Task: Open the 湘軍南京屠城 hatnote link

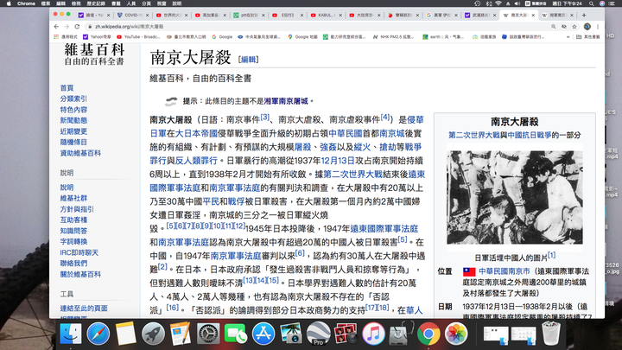Action: [x=286, y=101]
